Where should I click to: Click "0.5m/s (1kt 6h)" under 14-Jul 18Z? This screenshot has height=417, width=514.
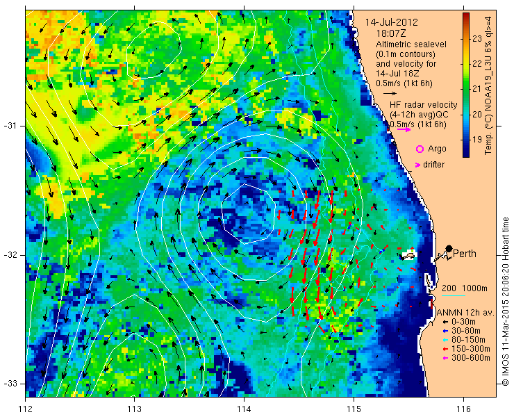tap(404, 83)
